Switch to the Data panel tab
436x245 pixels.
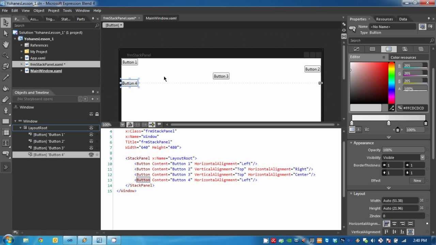pyautogui.click(x=403, y=19)
